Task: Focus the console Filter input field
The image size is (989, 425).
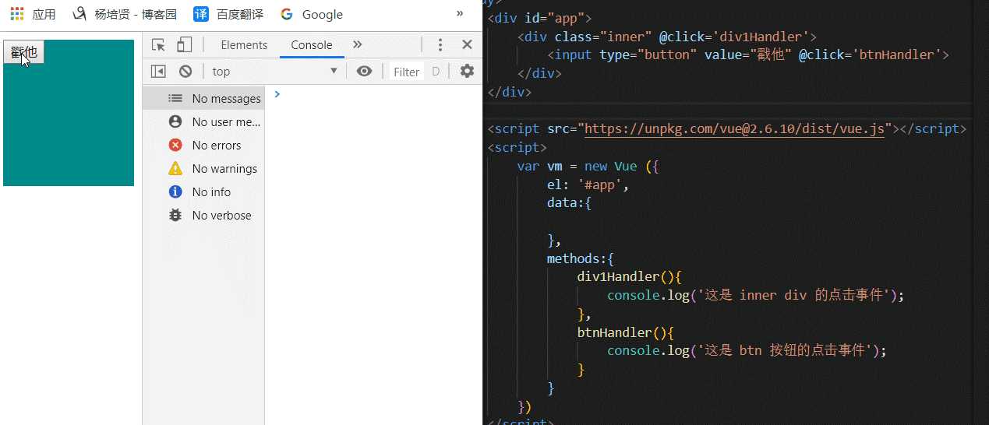Action: coord(407,72)
